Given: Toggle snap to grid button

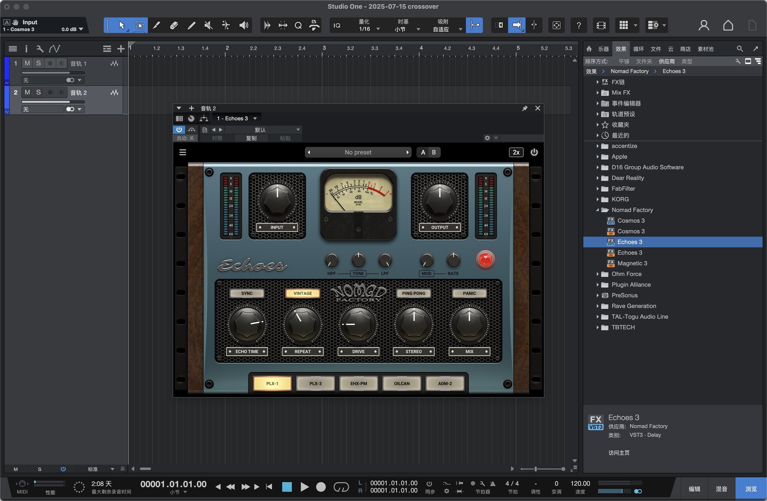Looking at the screenshot, I should pos(475,26).
